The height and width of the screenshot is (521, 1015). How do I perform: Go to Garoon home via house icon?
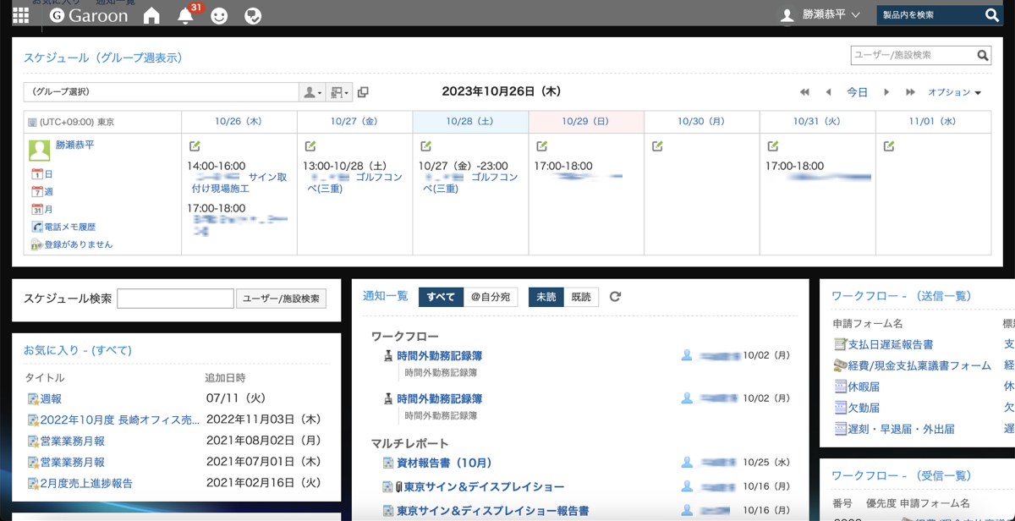tap(151, 15)
